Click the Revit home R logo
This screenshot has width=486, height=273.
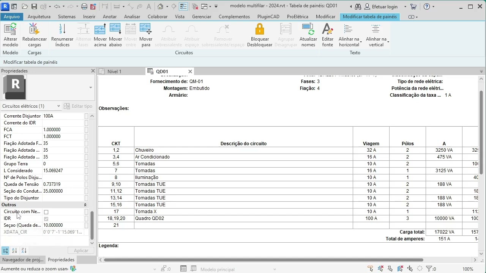(x=5, y=6)
